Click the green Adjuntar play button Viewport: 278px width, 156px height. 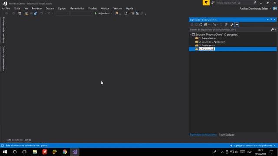103,13
